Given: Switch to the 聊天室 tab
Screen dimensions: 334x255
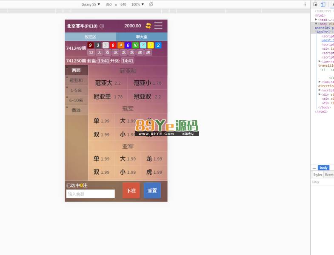Looking at the screenshot, I should 142,37.
